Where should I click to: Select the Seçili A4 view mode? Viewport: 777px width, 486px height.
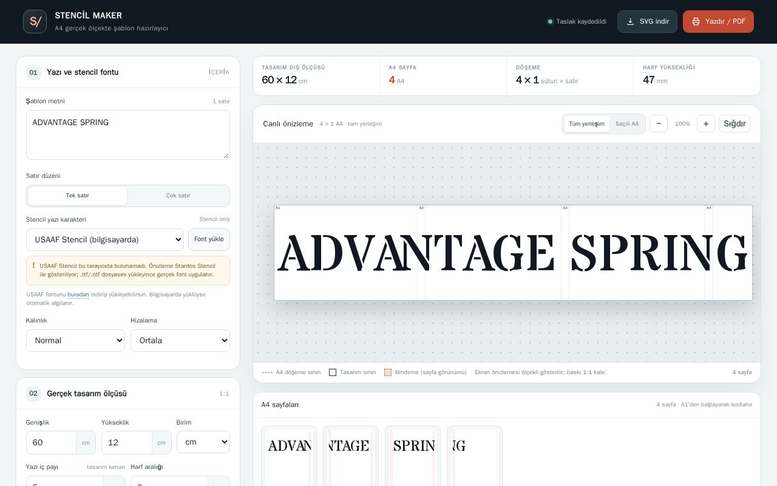click(627, 124)
